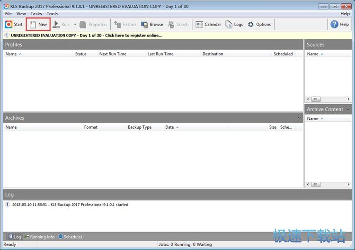Screen dimensions: 355x250
Task: Collapse the Archive Content panel chevron
Action: pyautogui.click(x=348, y=109)
